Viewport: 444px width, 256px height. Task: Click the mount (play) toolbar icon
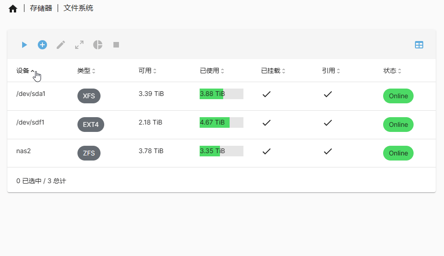24,45
